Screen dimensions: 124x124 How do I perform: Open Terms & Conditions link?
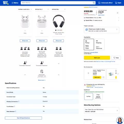pos(99,87)
